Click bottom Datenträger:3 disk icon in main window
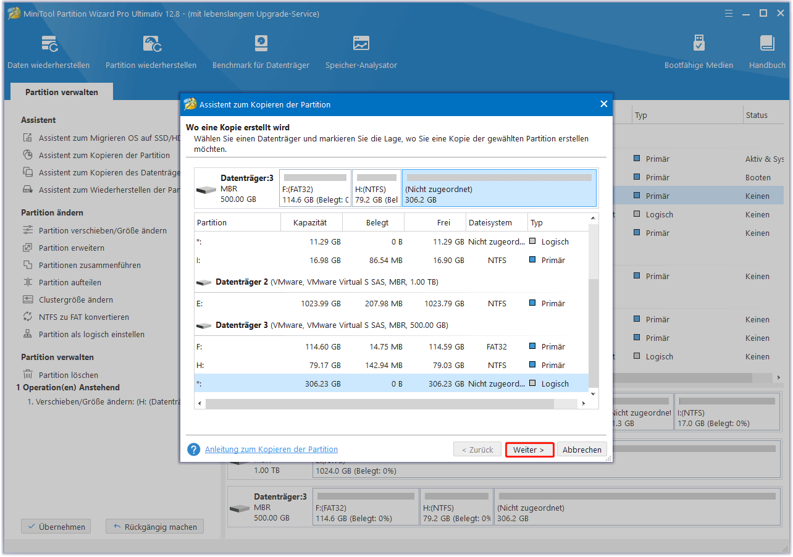 tap(240, 508)
